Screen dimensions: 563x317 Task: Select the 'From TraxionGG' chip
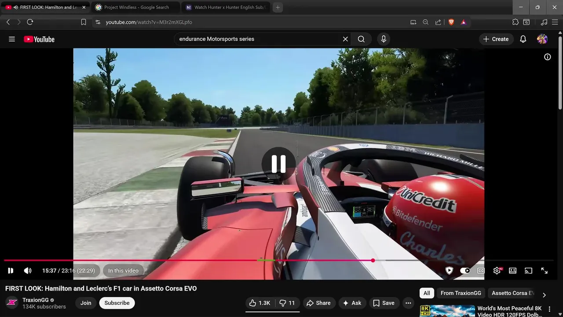pyautogui.click(x=461, y=293)
